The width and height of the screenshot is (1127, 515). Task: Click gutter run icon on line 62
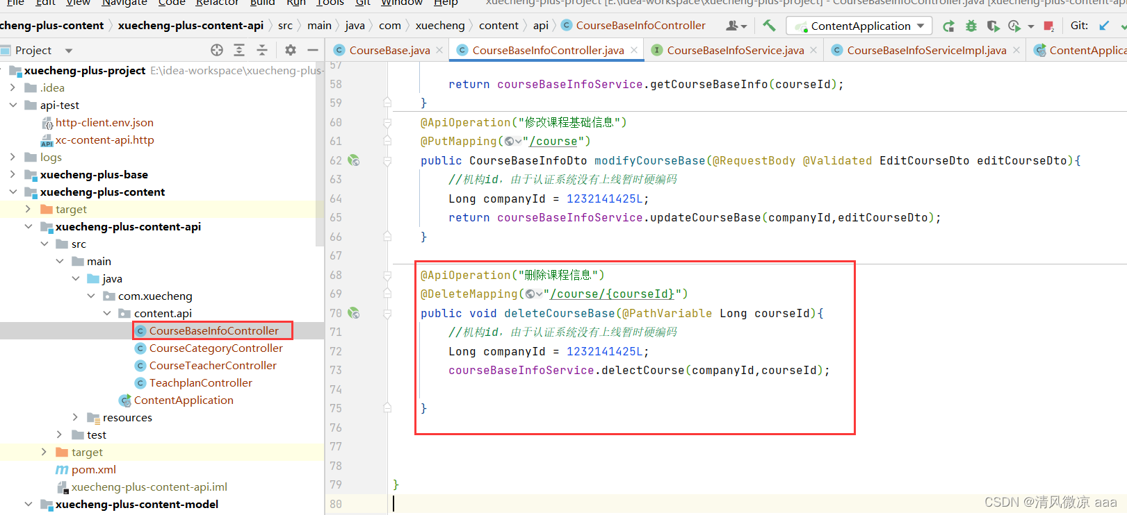354,160
